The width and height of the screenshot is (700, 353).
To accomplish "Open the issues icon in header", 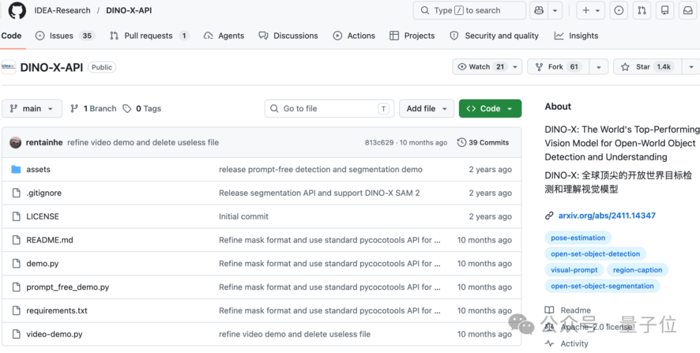I will 619,10.
